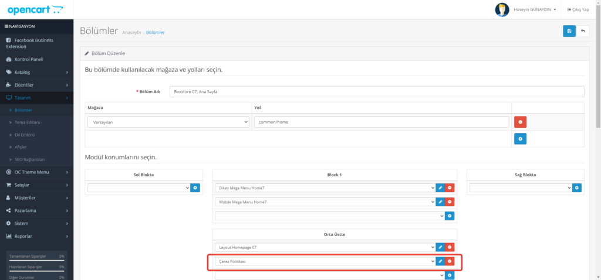Click the back arrow icon button
This screenshot has width=601, height=280.
583,31
